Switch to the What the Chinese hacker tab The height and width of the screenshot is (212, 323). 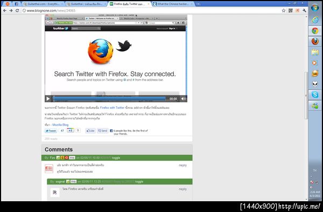point(173,4)
